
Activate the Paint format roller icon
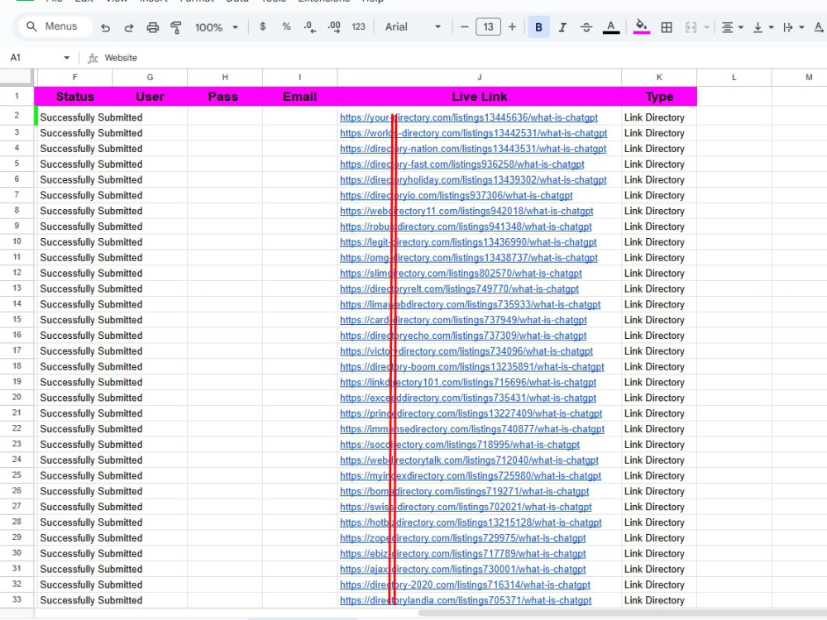176,27
